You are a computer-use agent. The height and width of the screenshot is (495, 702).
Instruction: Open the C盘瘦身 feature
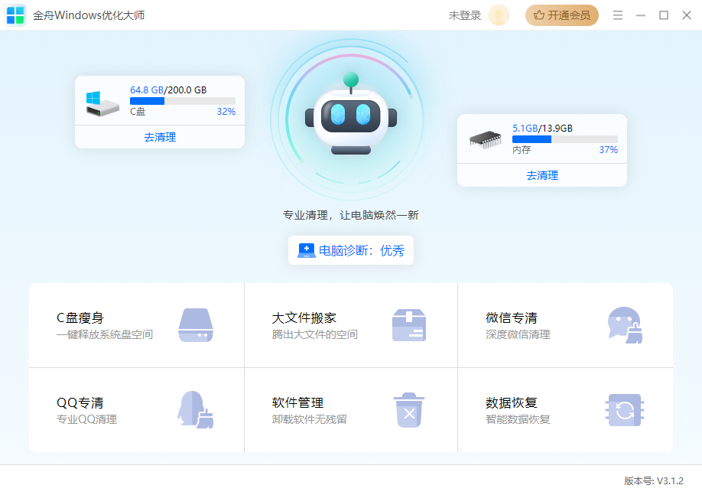click(137, 325)
